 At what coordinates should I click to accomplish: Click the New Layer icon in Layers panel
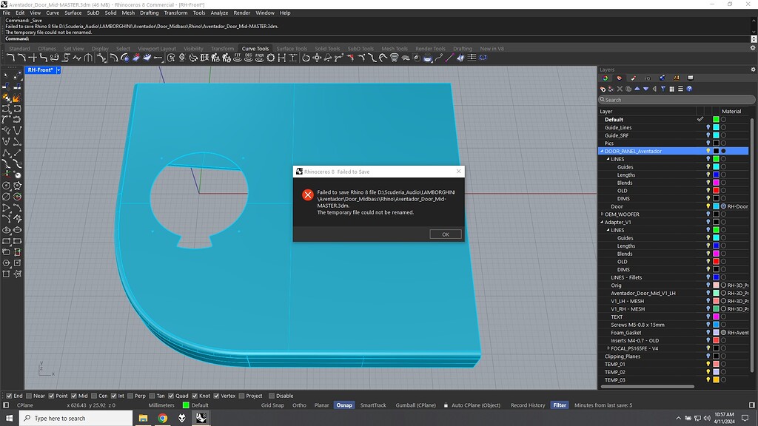coord(603,89)
